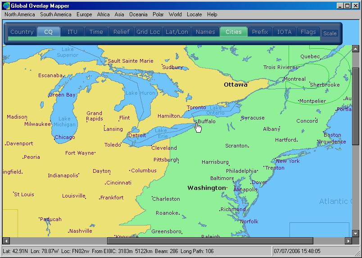Click the Nashville city label
362x258 pixels.
[81, 231]
